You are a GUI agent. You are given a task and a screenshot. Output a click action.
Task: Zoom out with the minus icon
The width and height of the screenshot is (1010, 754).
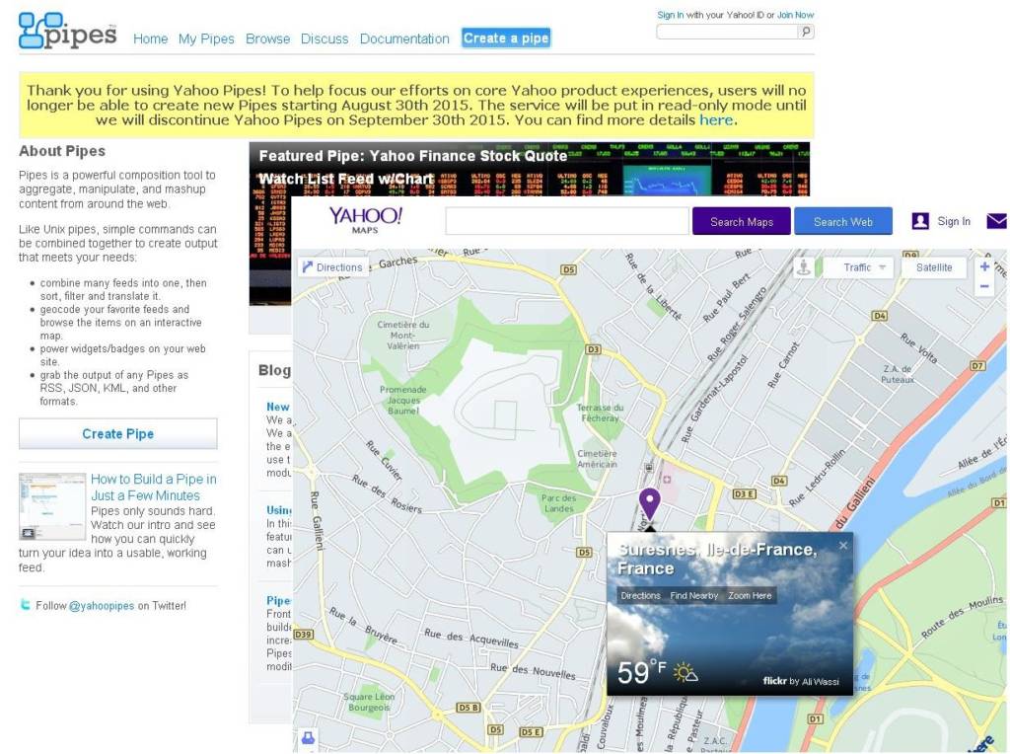pos(984,286)
